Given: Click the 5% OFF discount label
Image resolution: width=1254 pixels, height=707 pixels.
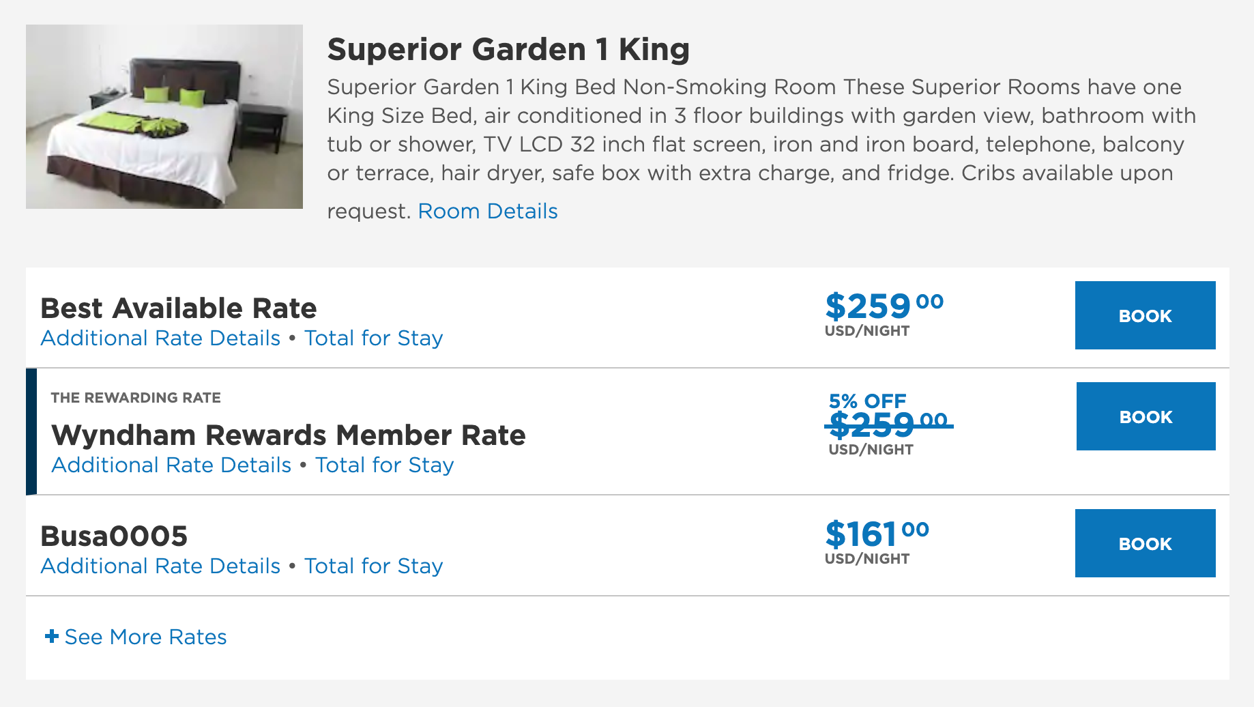Looking at the screenshot, I should pyautogui.click(x=867, y=401).
